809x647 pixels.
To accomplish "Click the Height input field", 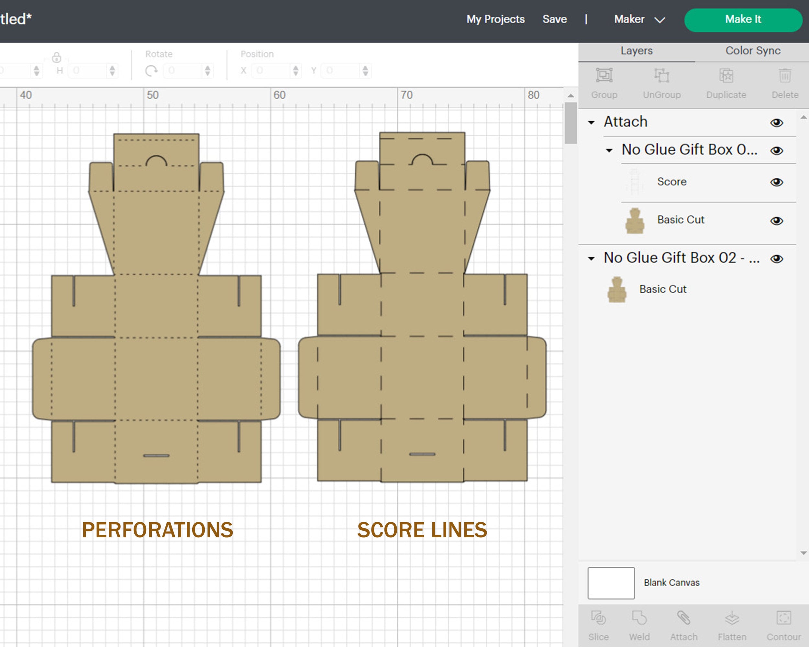I will (x=88, y=71).
